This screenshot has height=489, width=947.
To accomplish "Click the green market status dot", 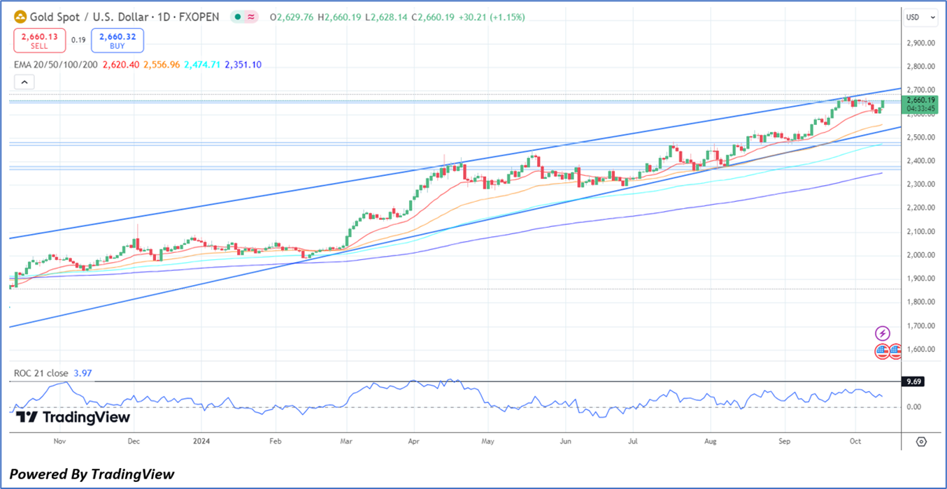I will click(238, 17).
